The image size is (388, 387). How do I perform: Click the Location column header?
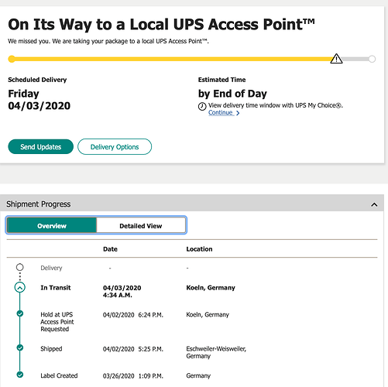pyautogui.click(x=199, y=249)
